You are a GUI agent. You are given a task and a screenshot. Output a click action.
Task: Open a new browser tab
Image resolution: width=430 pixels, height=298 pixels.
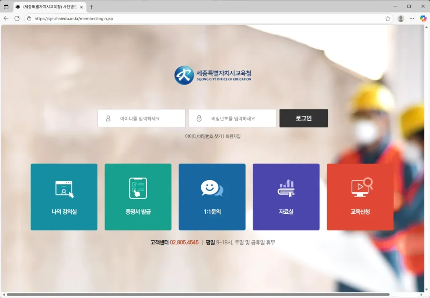coord(92,6)
